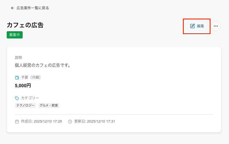Click the calendar icon beside 作成日
229x144 pixels.
pos(17,121)
